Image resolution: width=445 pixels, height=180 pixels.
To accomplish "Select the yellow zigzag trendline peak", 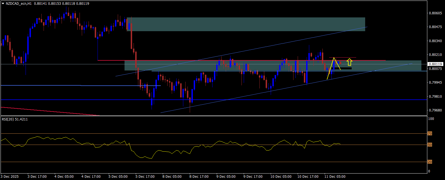I will click(x=334, y=58).
